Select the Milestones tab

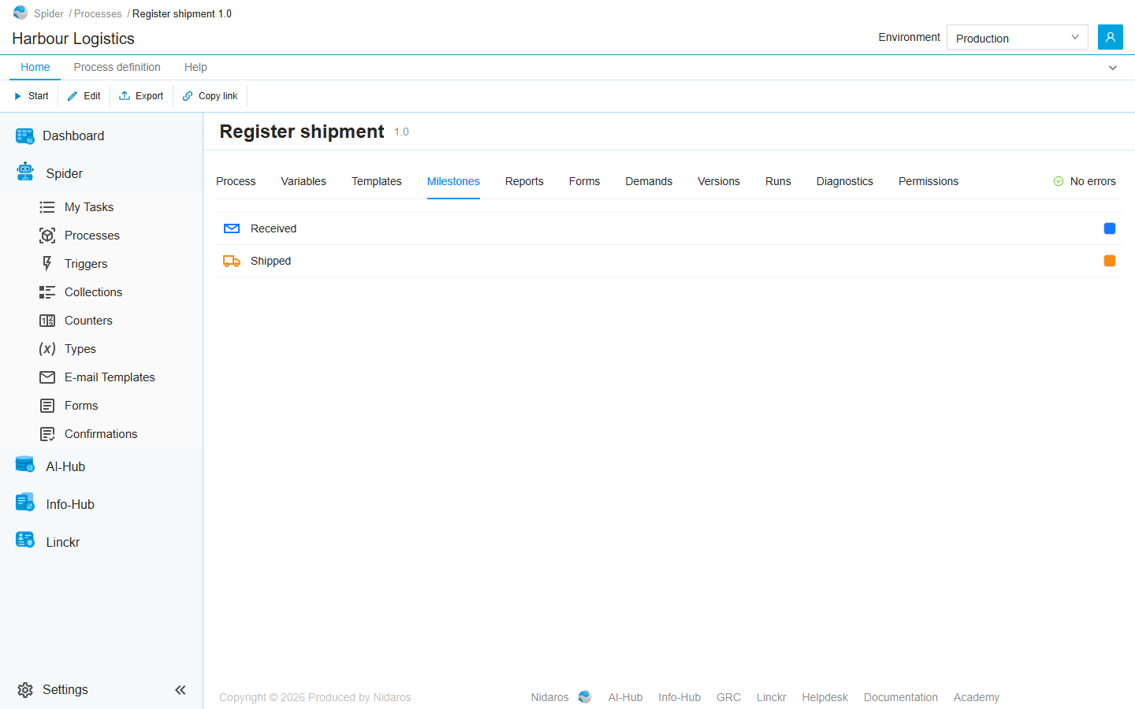click(x=453, y=181)
